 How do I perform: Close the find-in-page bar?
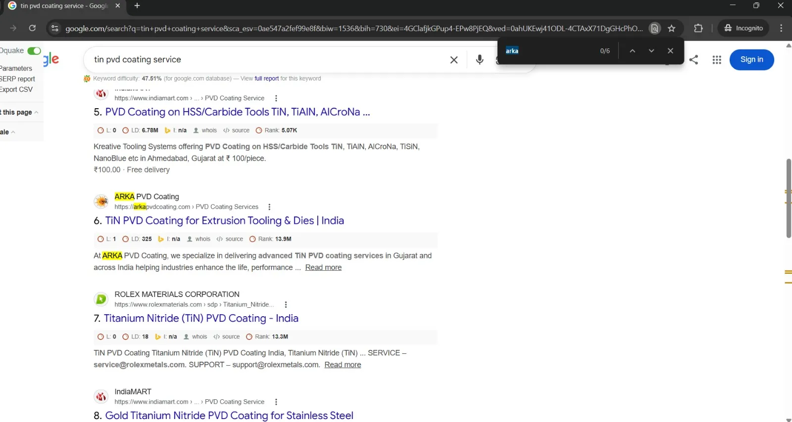(670, 50)
